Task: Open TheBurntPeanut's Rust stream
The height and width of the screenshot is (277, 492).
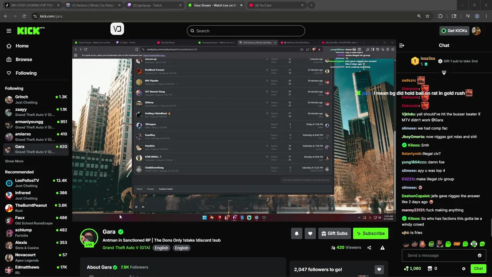Action: point(36,208)
